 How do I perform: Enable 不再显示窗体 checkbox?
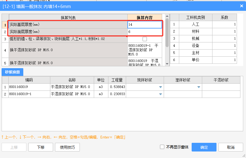[162, 147]
